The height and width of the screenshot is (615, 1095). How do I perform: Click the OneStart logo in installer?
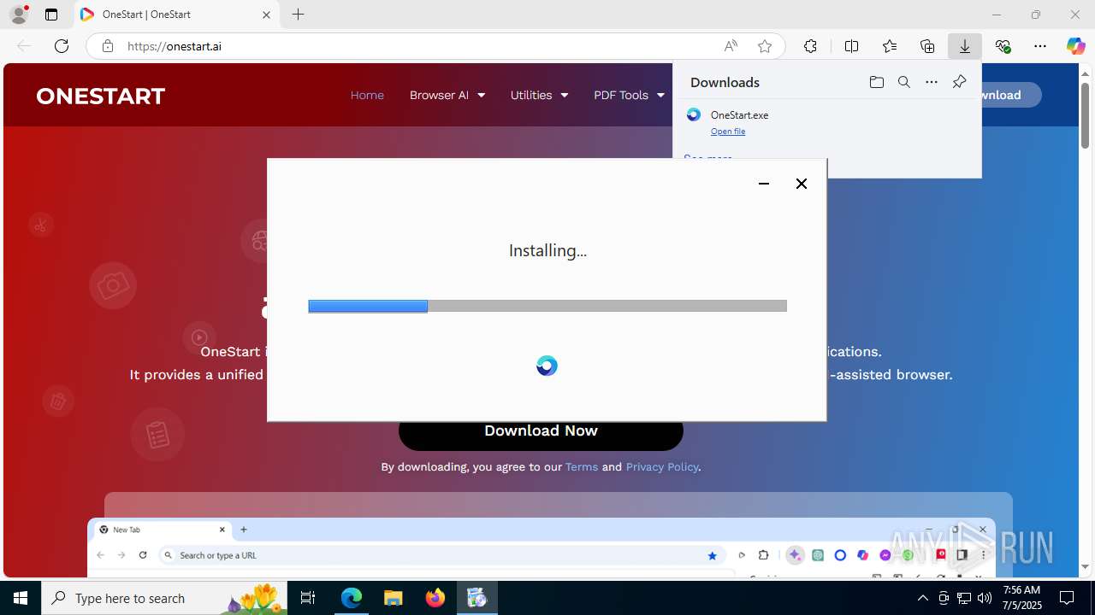pyautogui.click(x=547, y=366)
